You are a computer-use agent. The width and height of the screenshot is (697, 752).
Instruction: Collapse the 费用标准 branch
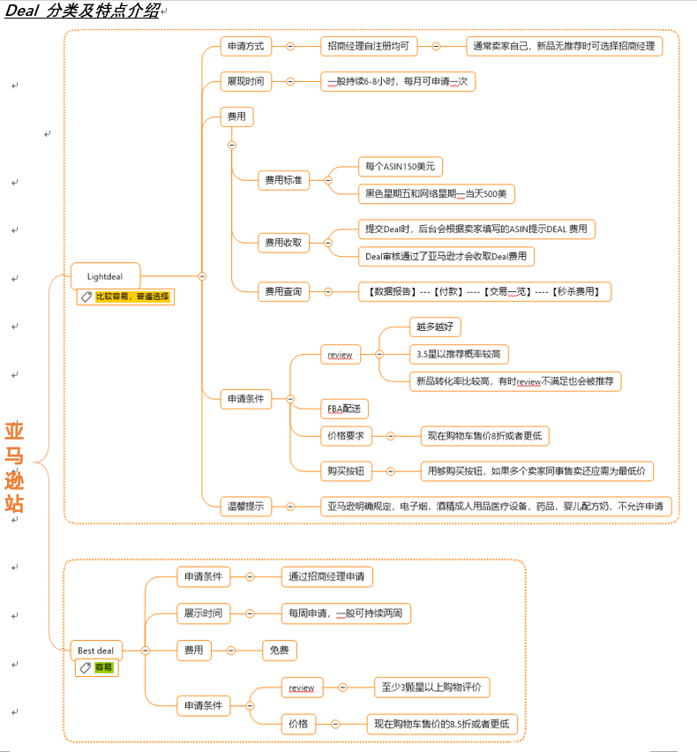coord(328,180)
